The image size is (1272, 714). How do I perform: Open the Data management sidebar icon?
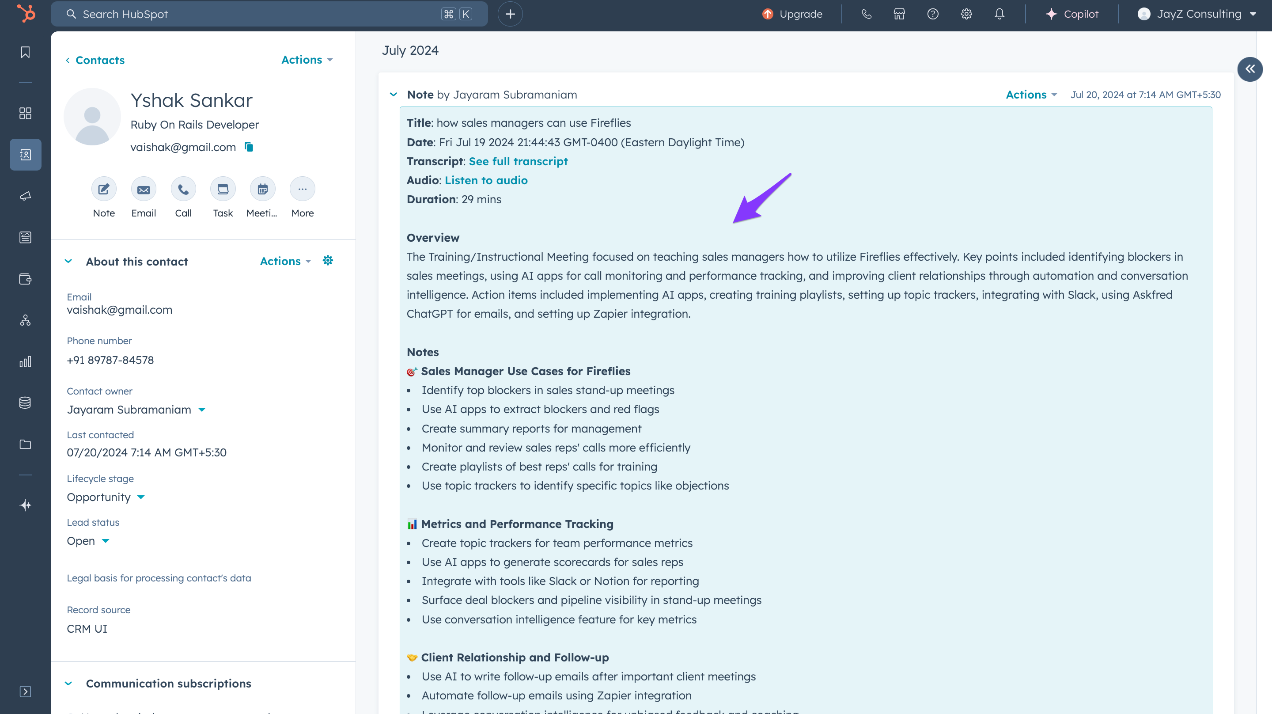(25, 403)
